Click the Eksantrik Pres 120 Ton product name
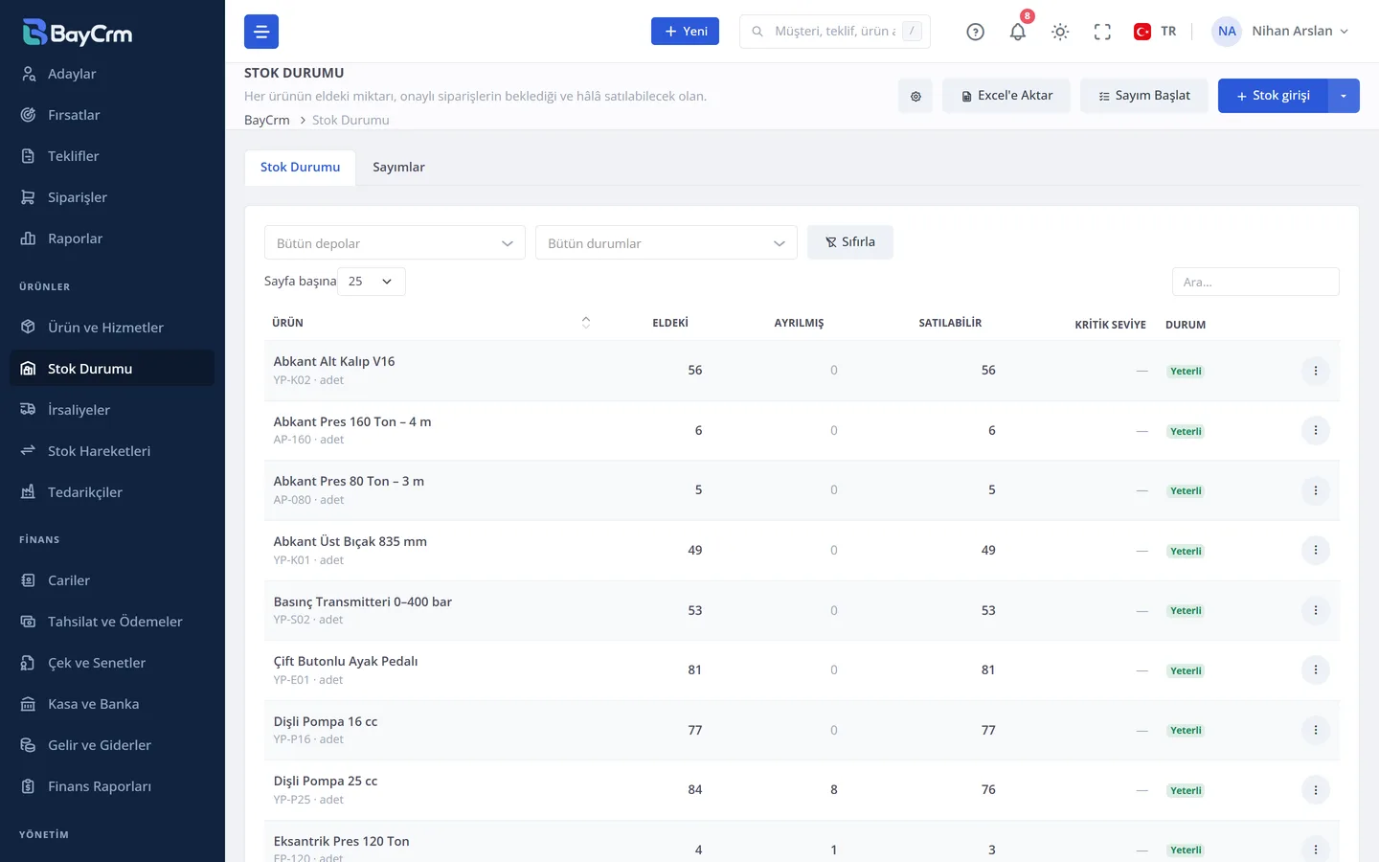Image resolution: width=1379 pixels, height=862 pixels. [341, 841]
